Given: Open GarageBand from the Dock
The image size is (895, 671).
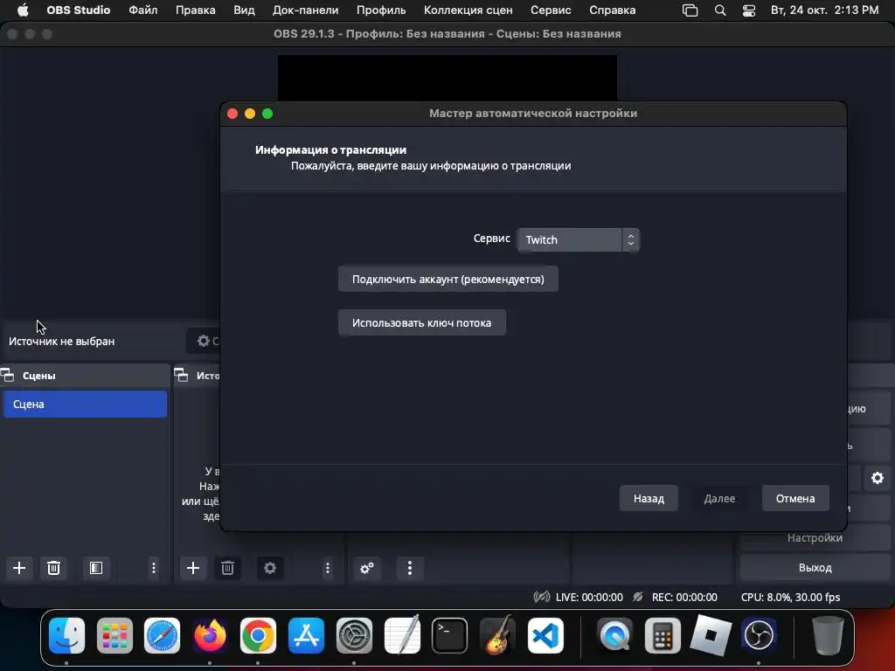Looking at the screenshot, I should pyautogui.click(x=497, y=635).
